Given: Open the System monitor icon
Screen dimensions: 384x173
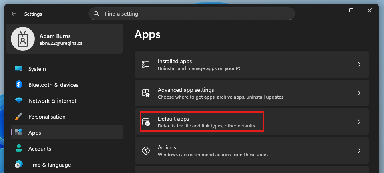Looking at the screenshot, I should point(19,68).
